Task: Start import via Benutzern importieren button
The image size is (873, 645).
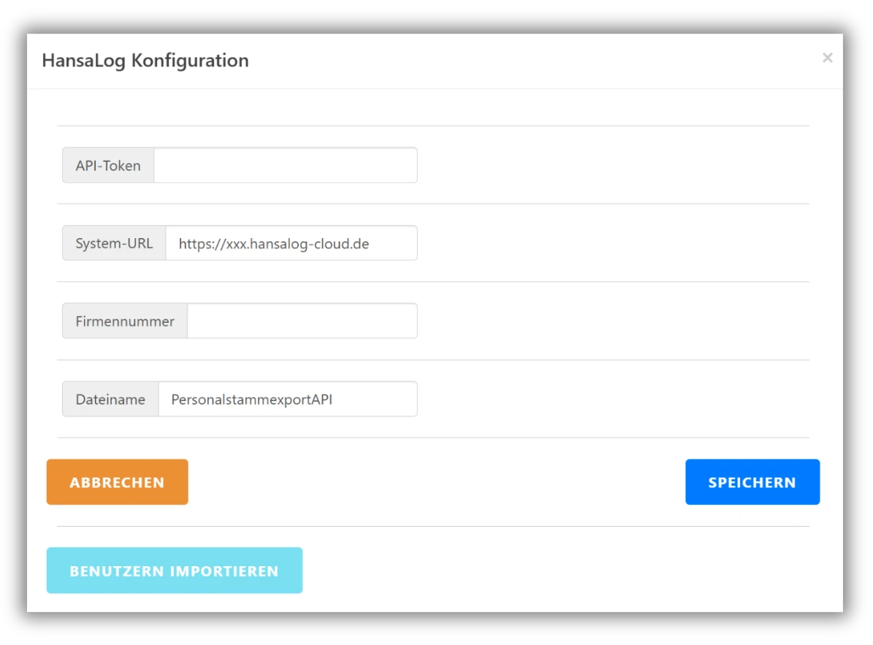Action: (174, 570)
